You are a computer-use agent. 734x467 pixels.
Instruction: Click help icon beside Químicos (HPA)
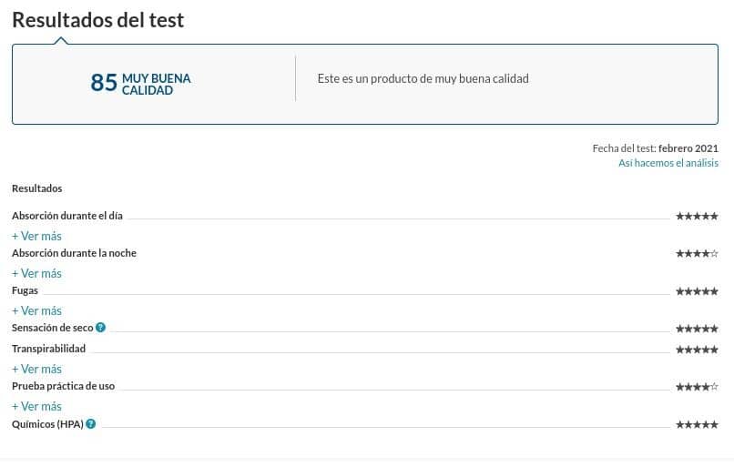pos(91,424)
